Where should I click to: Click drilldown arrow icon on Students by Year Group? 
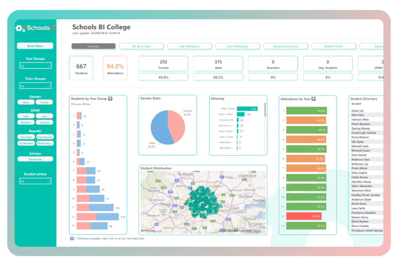[x=110, y=99]
